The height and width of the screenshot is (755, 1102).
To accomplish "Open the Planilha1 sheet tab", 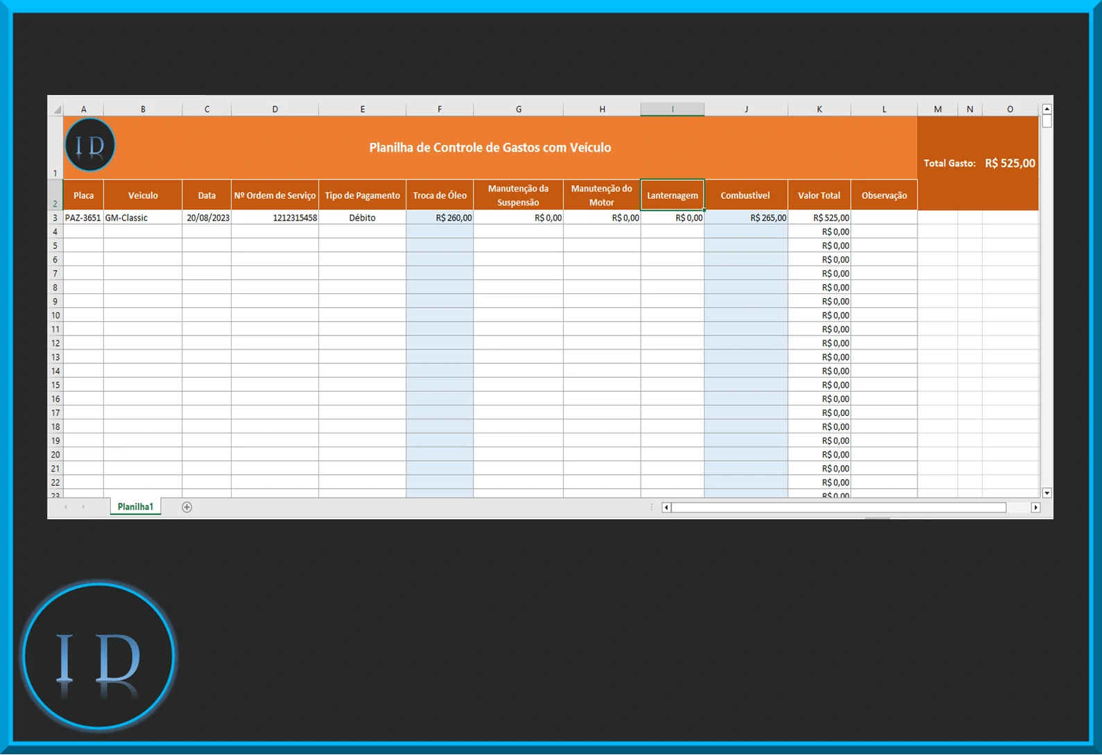I will click(x=135, y=507).
